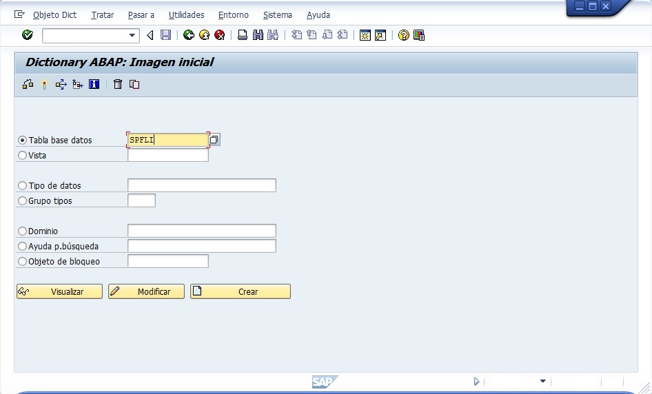Image resolution: width=652 pixels, height=394 pixels.
Task: Open search help beside SPFLI field
Action: tap(214, 140)
